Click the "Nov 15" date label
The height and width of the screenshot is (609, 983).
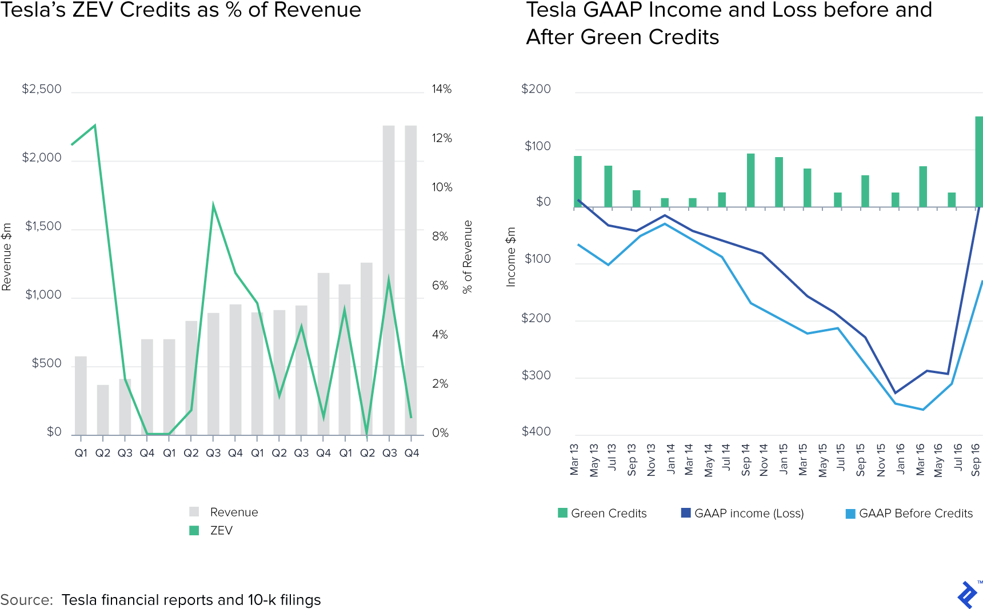pyautogui.click(x=881, y=460)
